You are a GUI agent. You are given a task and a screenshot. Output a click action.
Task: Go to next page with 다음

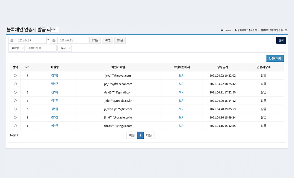click(149, 135)
